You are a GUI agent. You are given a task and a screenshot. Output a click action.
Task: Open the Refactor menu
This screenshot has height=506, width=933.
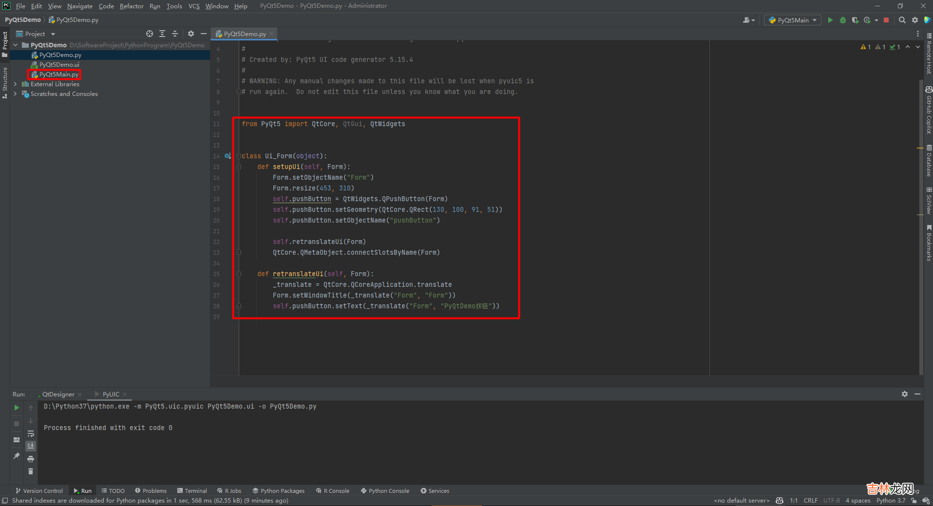click(x=132, y=6)
